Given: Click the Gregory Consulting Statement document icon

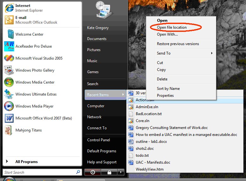Looking at the screenshot, I should (131, 128).
